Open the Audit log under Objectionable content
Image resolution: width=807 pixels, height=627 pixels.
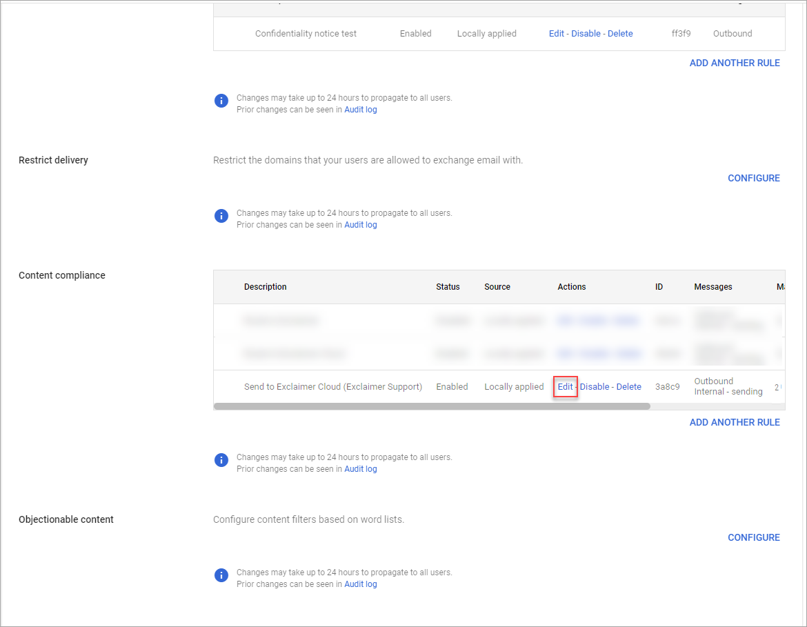point(360,584)
